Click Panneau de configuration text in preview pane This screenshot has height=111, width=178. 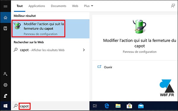[x=140, y=52]
